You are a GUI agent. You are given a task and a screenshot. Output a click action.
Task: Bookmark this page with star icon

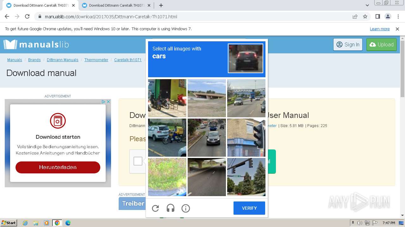[x=365, y=16]
